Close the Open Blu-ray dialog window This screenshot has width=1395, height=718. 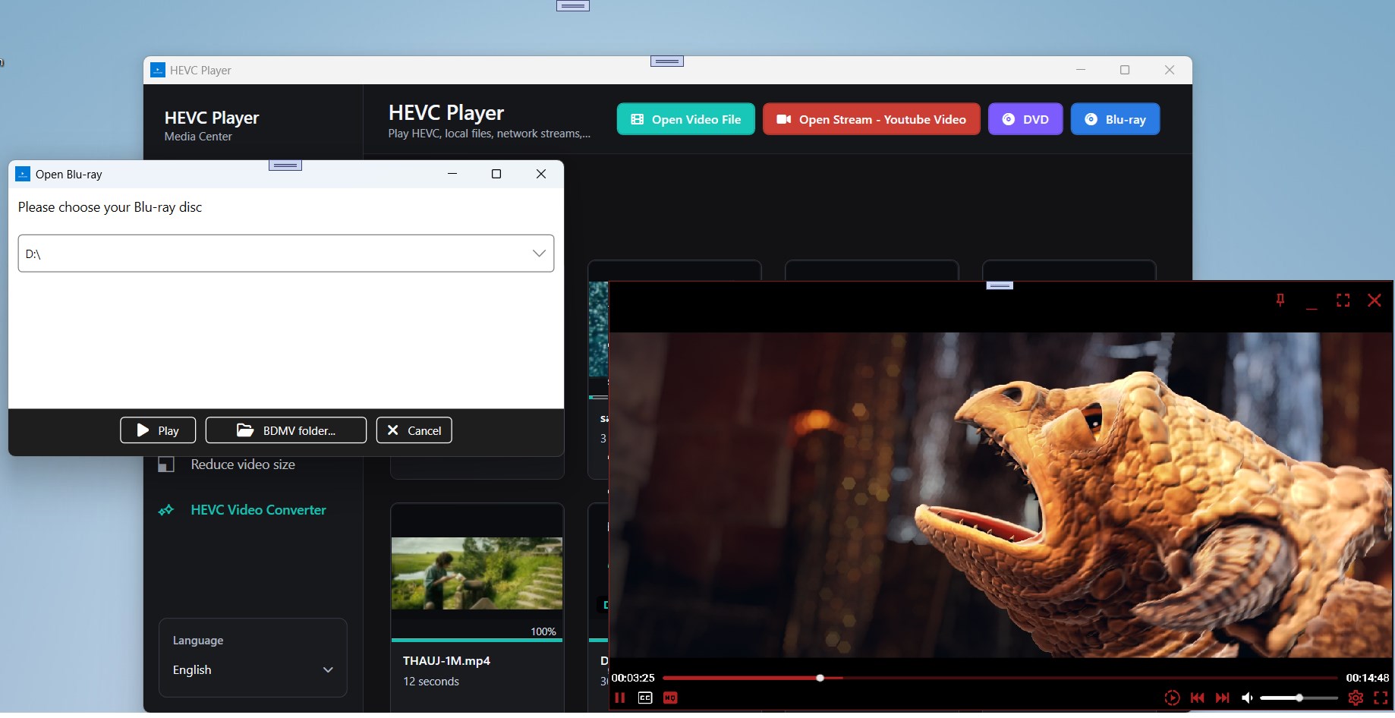point(541,174)
